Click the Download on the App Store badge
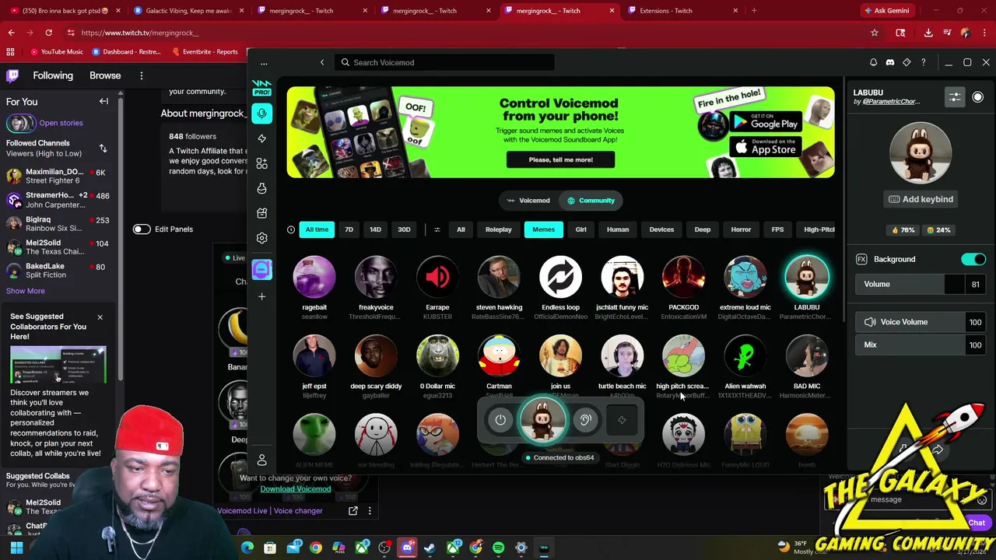 pyautogui.click(x=766, y=146)
